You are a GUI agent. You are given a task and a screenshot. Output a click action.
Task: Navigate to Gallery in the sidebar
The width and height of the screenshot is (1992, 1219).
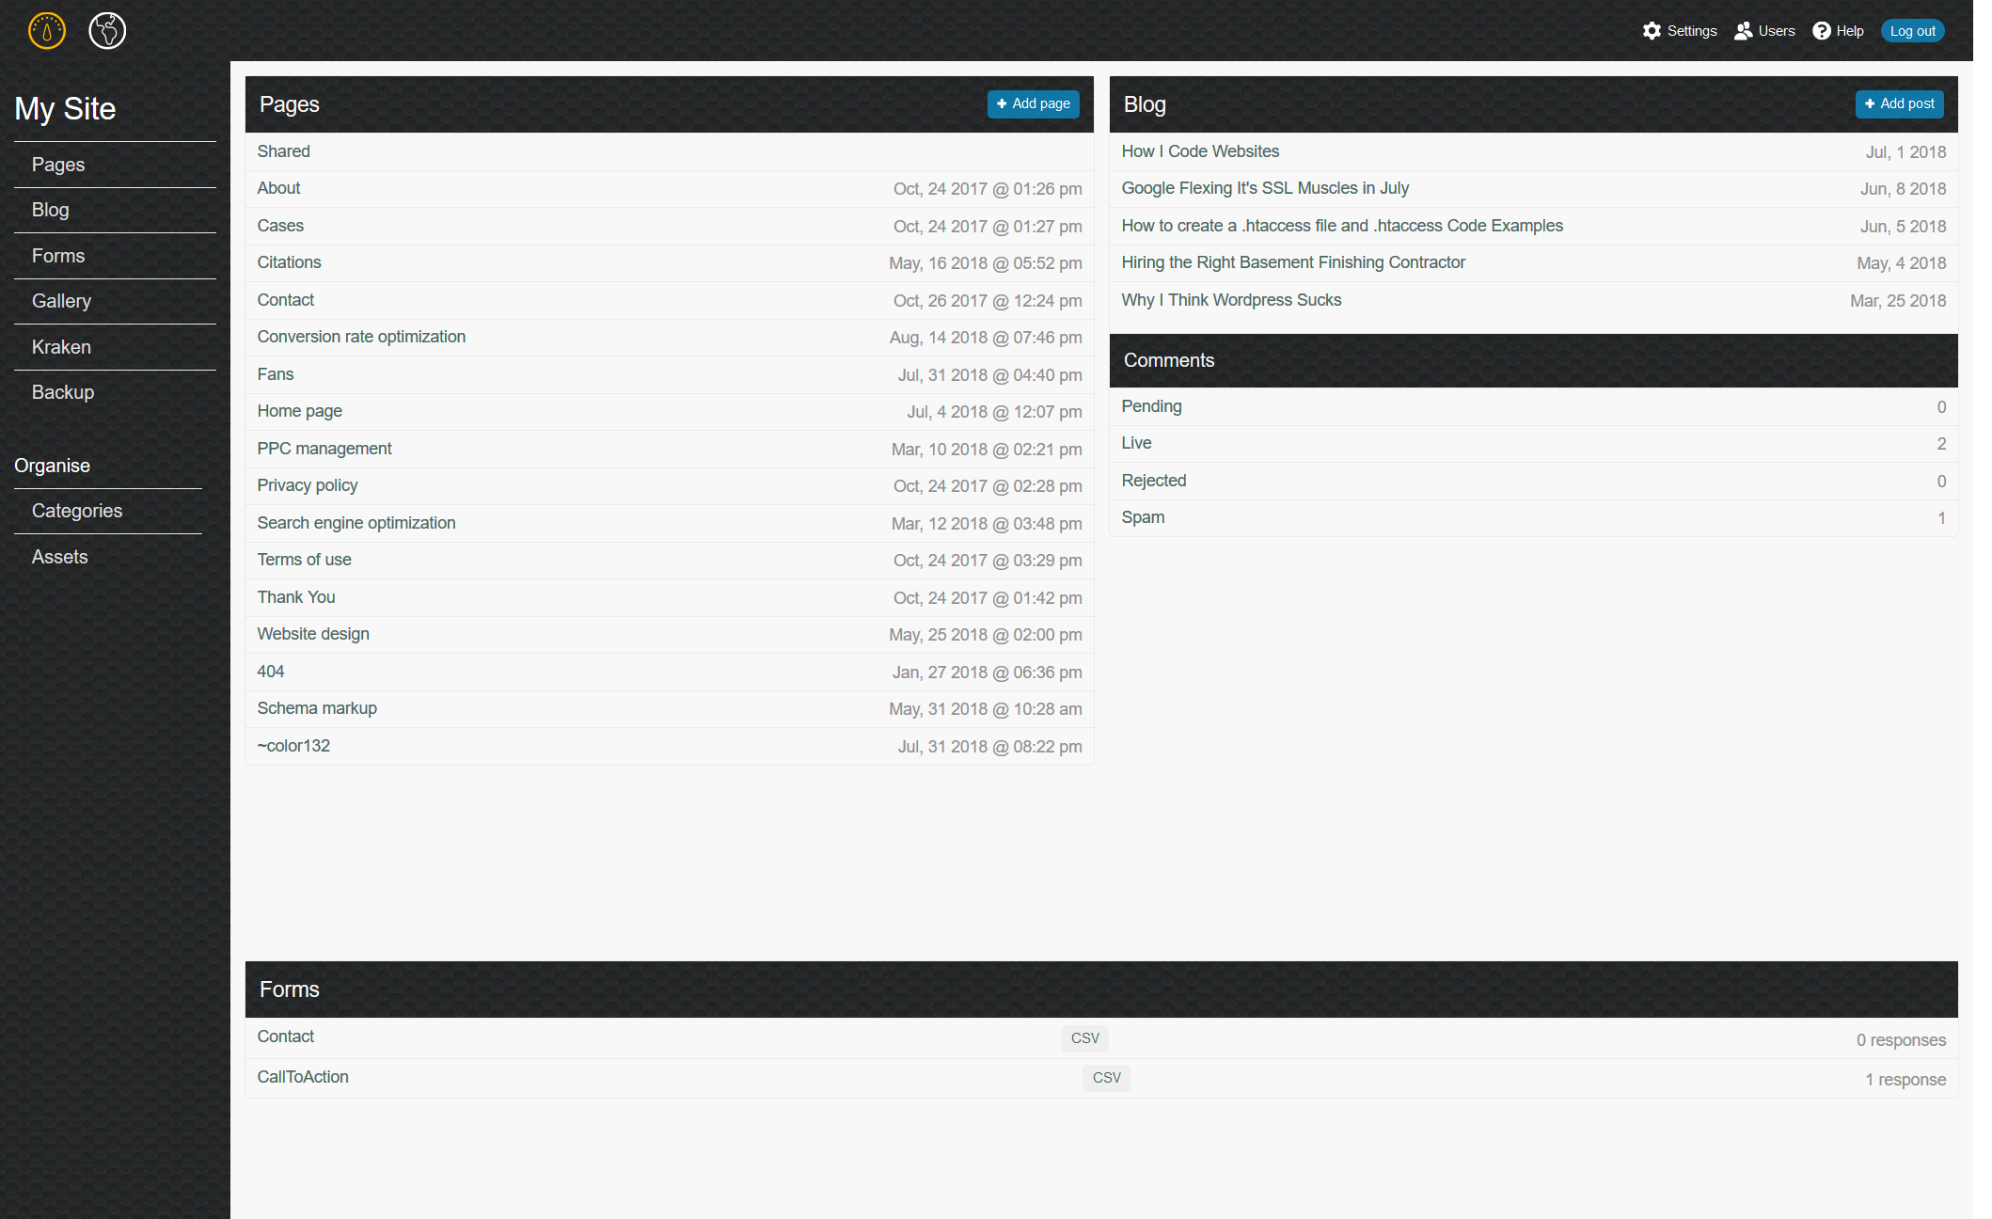61,301
